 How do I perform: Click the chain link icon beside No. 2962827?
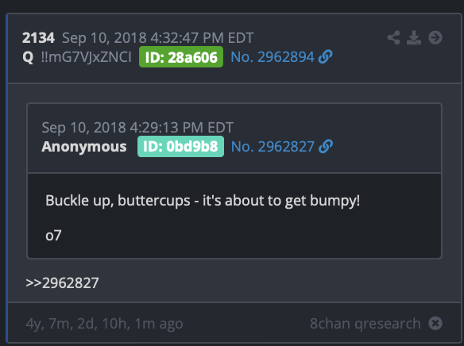pos(326,146)
